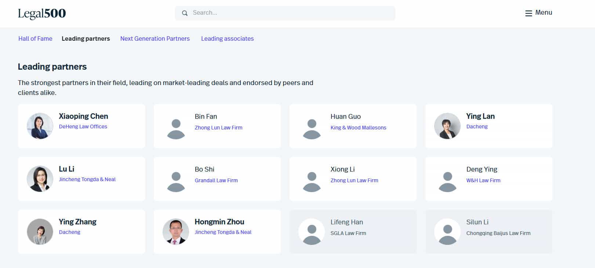Screen dimensions: 595x268
Task: Click Deng Ying's placeholder avatar icon
Action: point(447,182)
